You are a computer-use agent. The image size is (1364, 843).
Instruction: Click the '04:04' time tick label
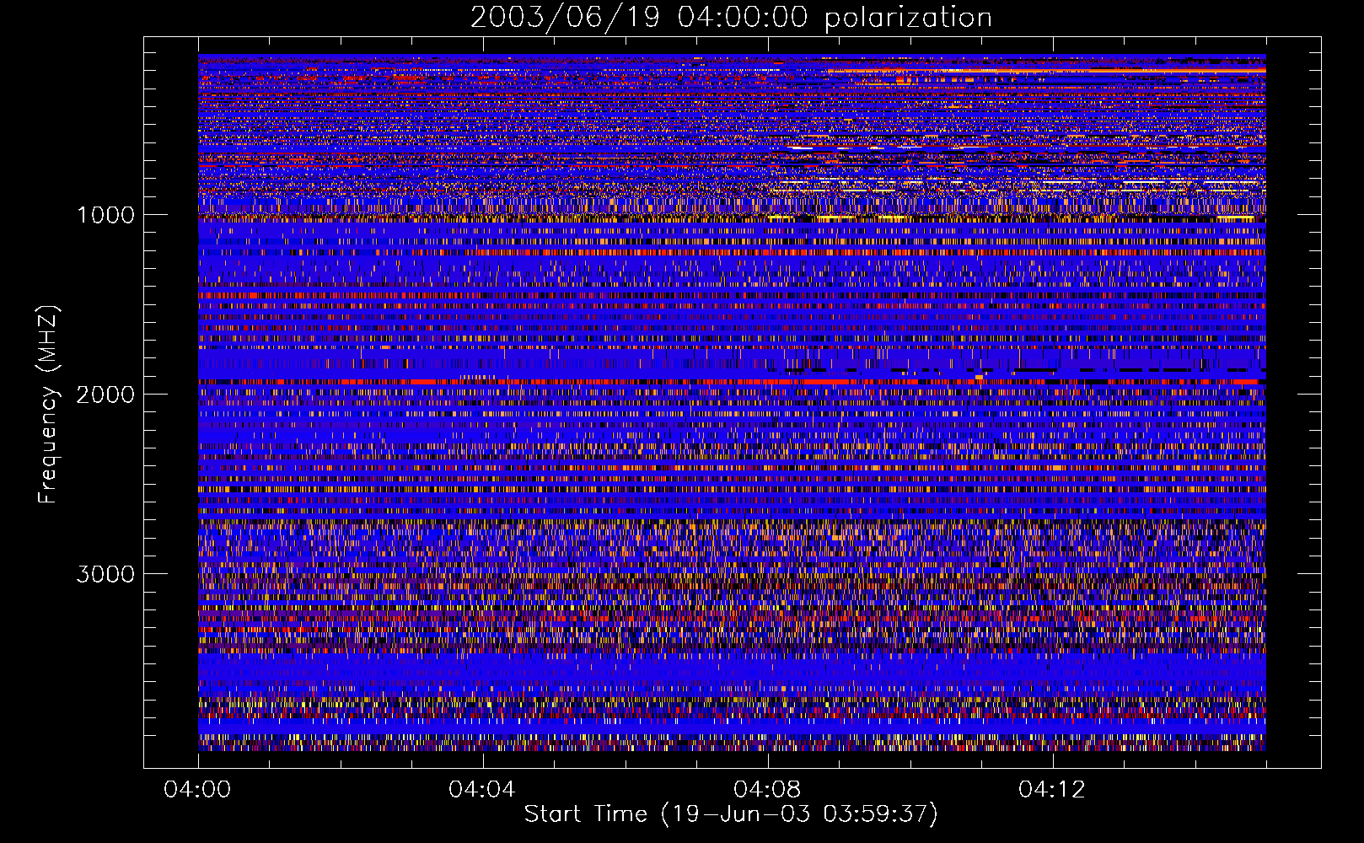481,789
